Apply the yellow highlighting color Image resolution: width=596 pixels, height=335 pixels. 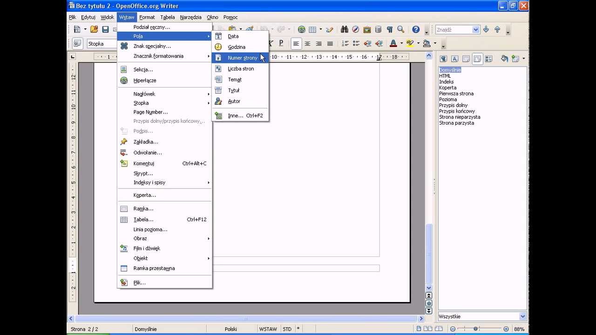pyautogui.click(x=410, y=43)
